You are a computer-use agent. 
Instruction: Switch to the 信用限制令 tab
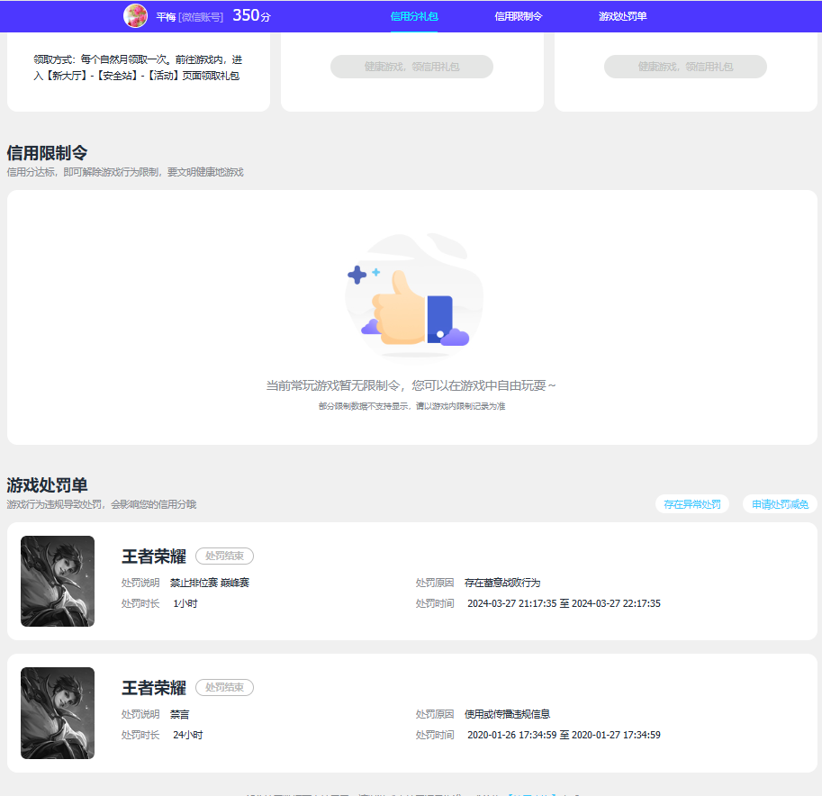518,16
